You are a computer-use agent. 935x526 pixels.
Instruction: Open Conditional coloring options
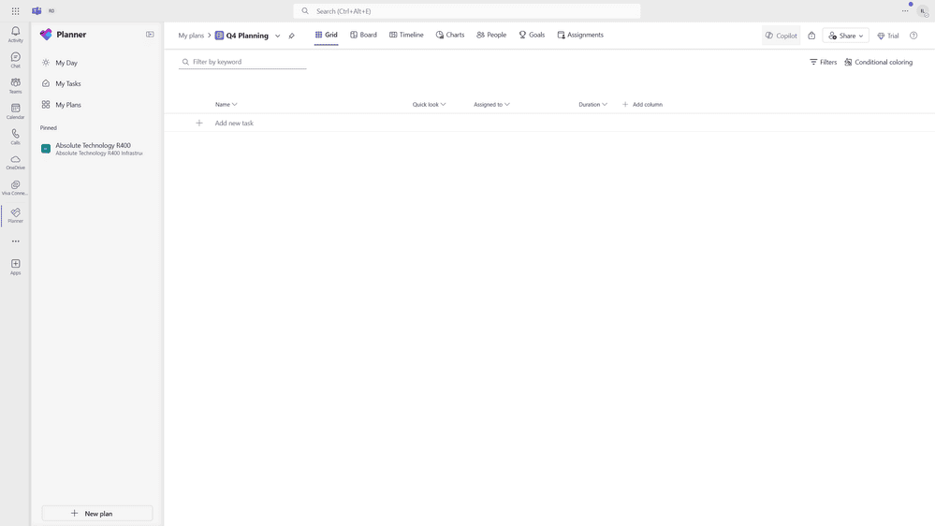(x=878, y=62)
